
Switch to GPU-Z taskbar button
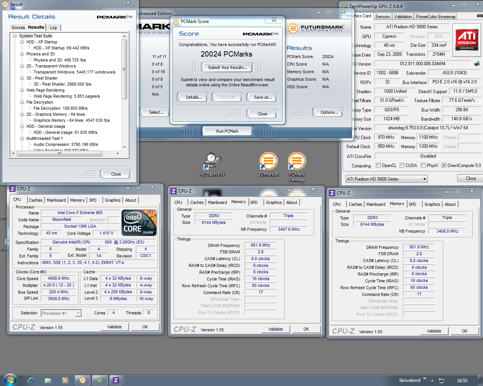(100, 380)
